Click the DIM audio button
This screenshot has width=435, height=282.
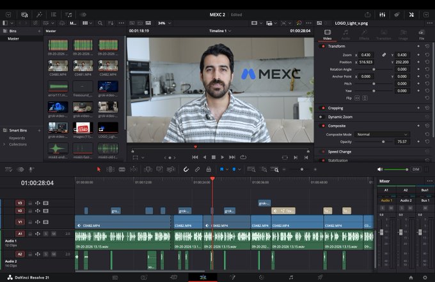pos(416,169)
